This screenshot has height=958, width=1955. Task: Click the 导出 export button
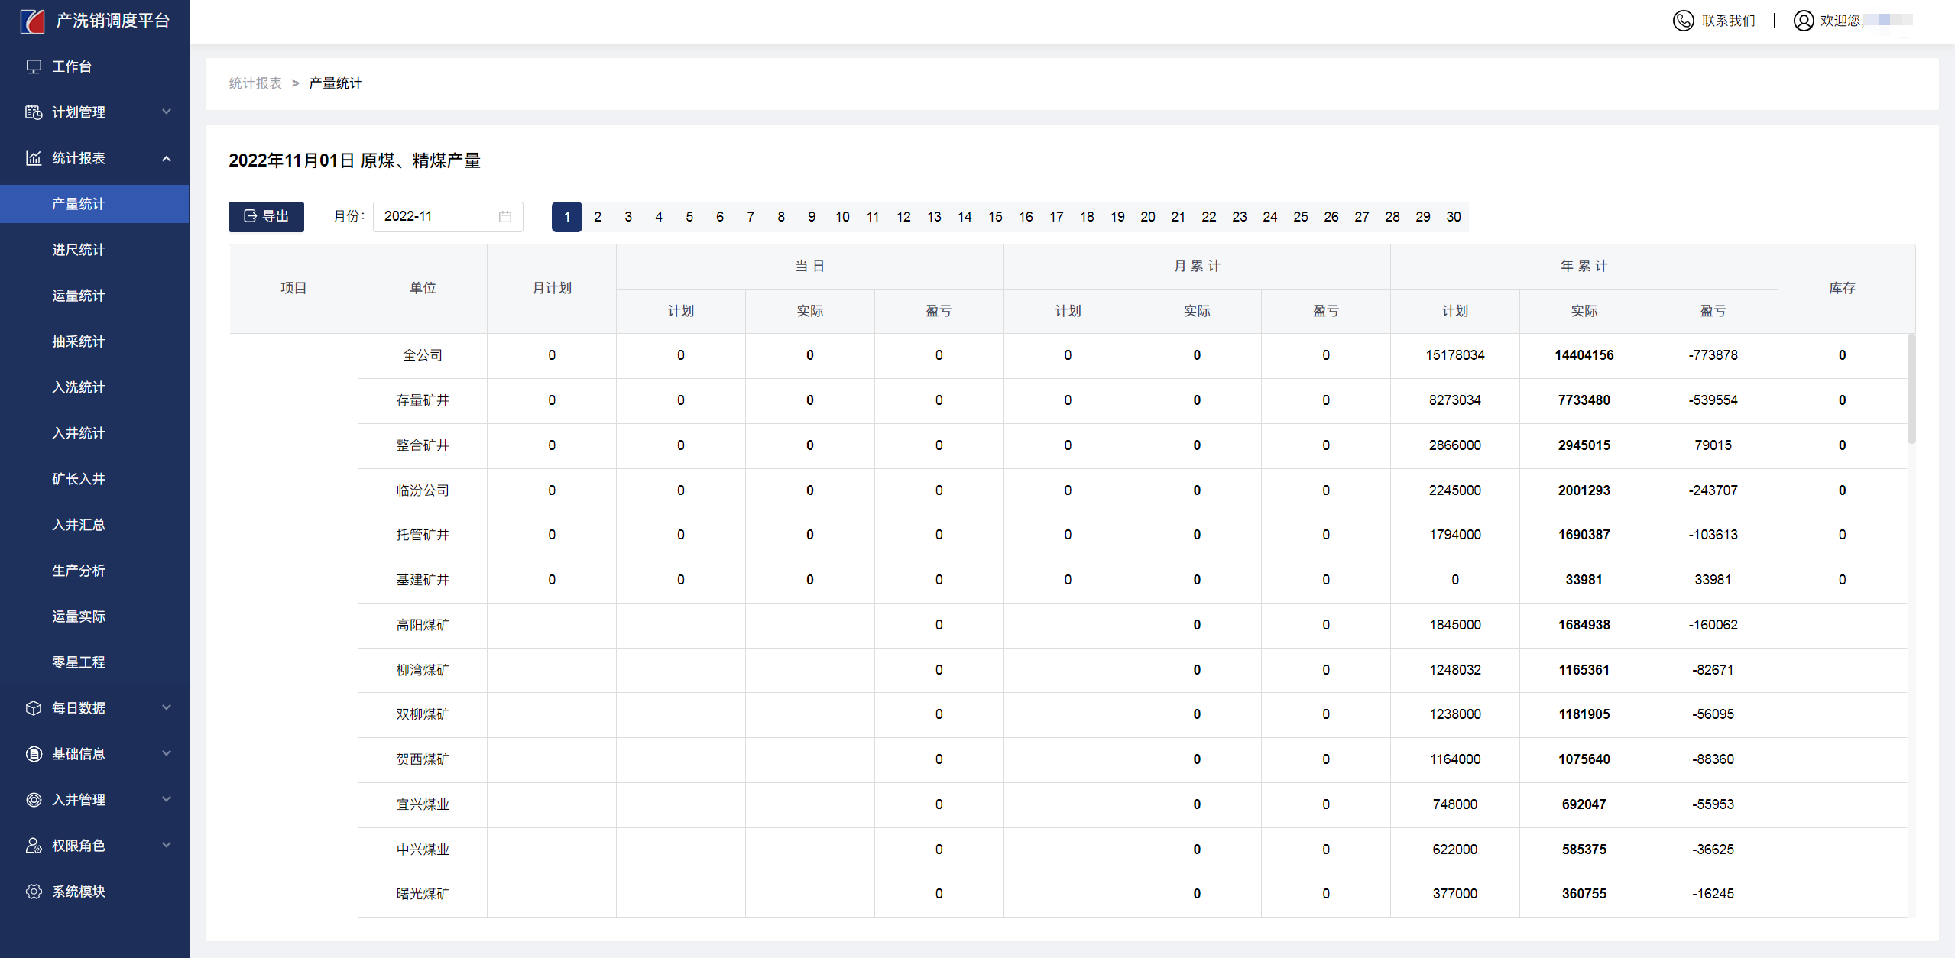(266, 217)
